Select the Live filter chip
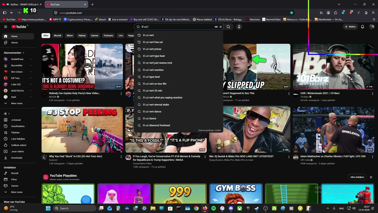This screenshot has height=213, width=378. pyautogui.click(x=121, y=35)
